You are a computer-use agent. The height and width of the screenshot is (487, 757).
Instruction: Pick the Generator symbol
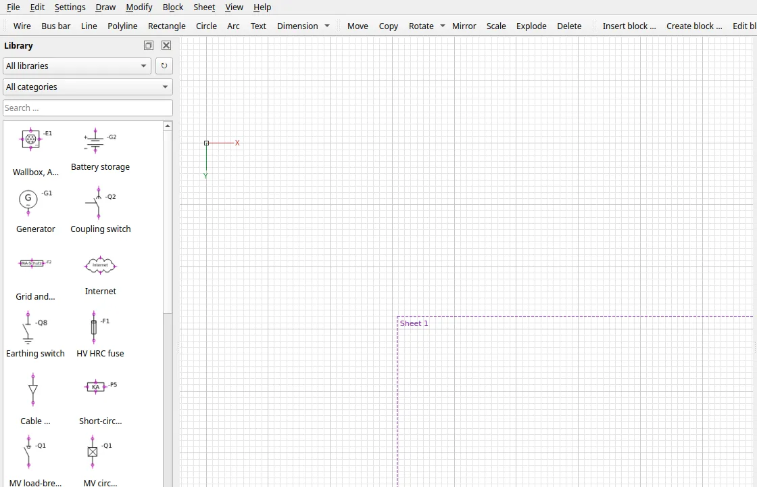pos(35,211)
